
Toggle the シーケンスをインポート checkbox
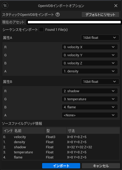click(41, 29)
